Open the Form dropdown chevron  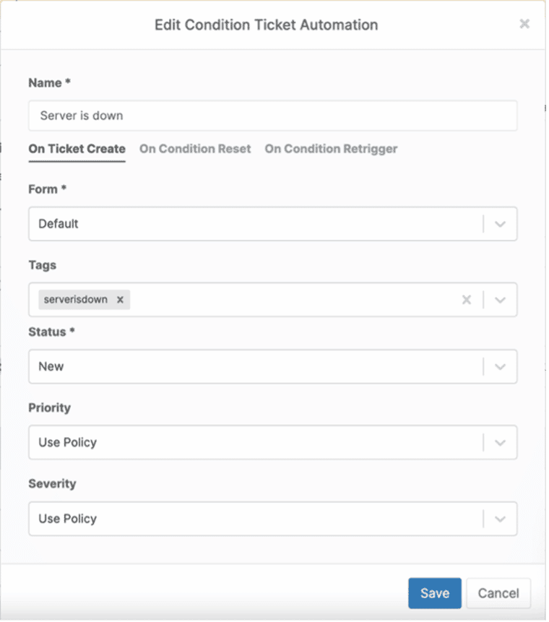click(x=500, y=224)
